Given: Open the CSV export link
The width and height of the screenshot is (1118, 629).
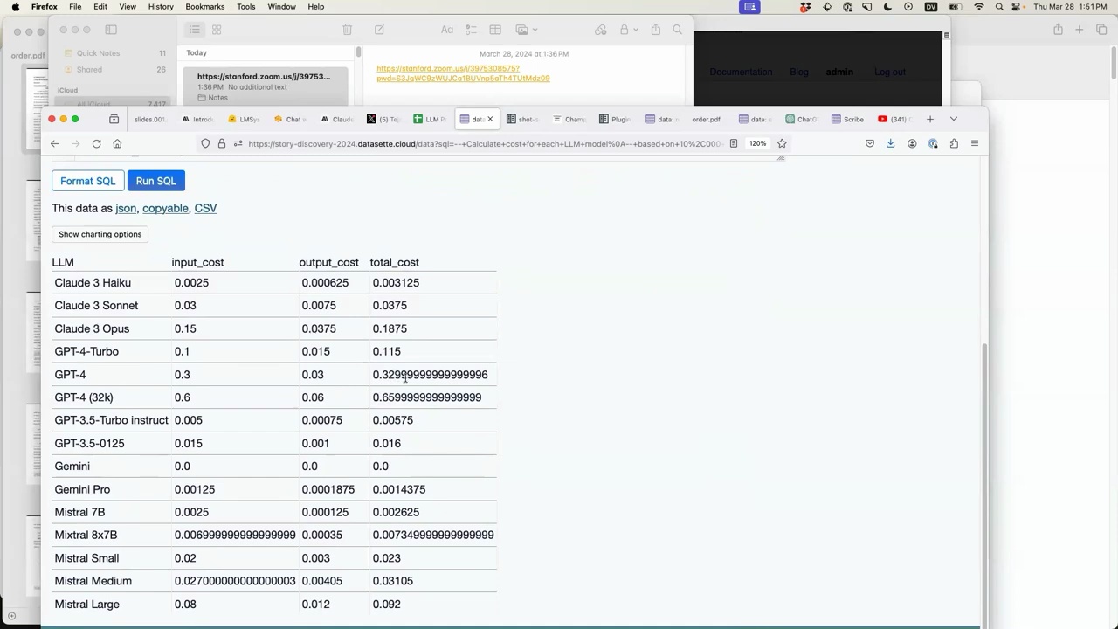Looking at the screenshot, I should tap(205, 208).
